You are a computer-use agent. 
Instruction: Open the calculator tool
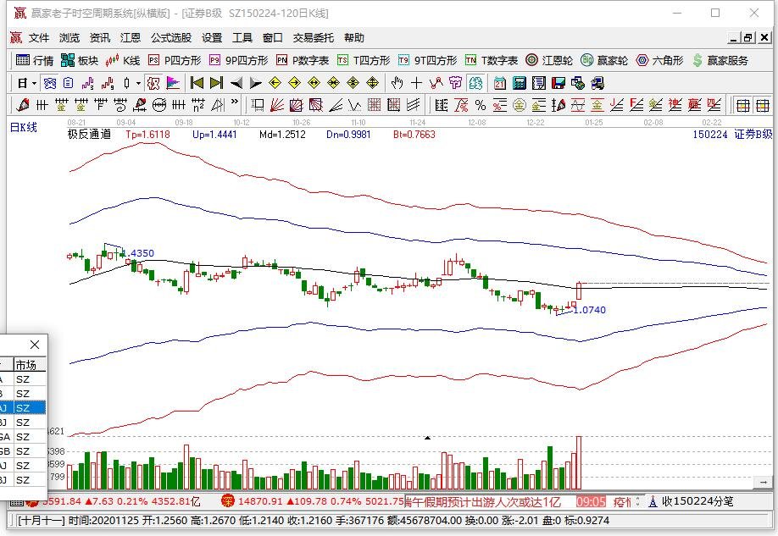tap(519, 83)
